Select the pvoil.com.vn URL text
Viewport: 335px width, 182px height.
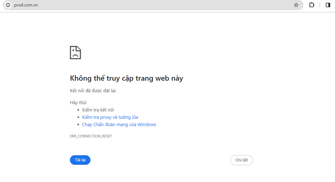(x=26, y=5)
